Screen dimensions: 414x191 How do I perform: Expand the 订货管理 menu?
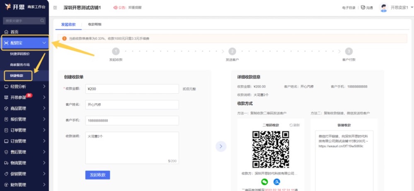(24, 141)
